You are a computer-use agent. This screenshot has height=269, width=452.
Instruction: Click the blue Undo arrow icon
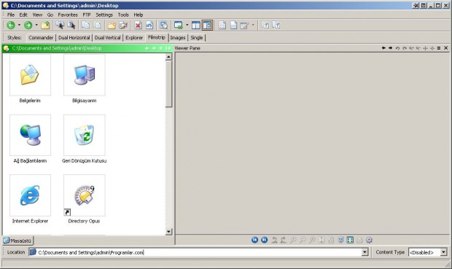point(149,26)
